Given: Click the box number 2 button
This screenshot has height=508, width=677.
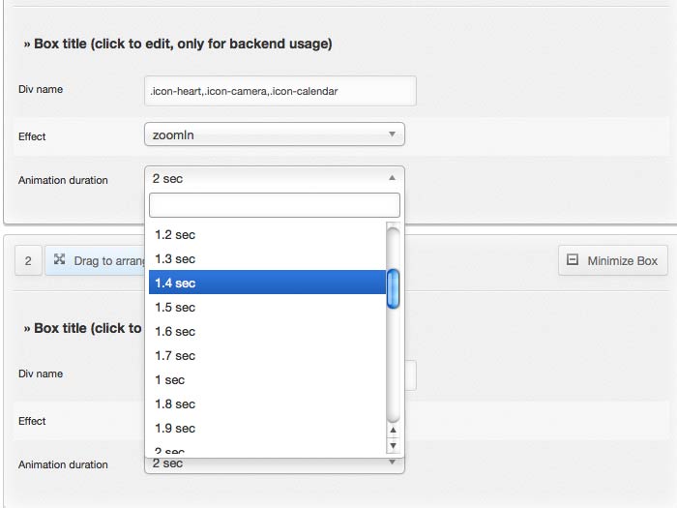Looking at the screenshot, I should [28, 260].
